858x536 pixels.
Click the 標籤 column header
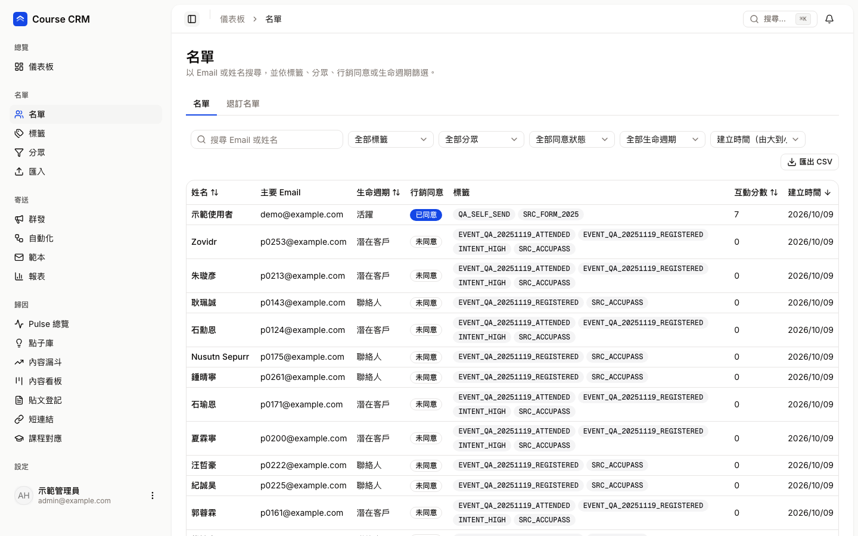(x=461, y=192)
